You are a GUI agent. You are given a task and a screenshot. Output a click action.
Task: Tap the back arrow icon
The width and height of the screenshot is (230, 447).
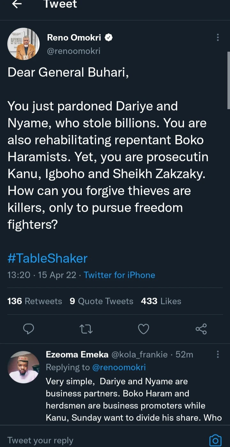pos(17,4)
